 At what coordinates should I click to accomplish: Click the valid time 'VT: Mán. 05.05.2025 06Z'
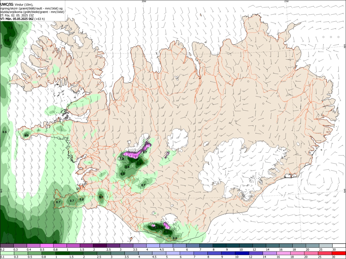coord(17,19)
